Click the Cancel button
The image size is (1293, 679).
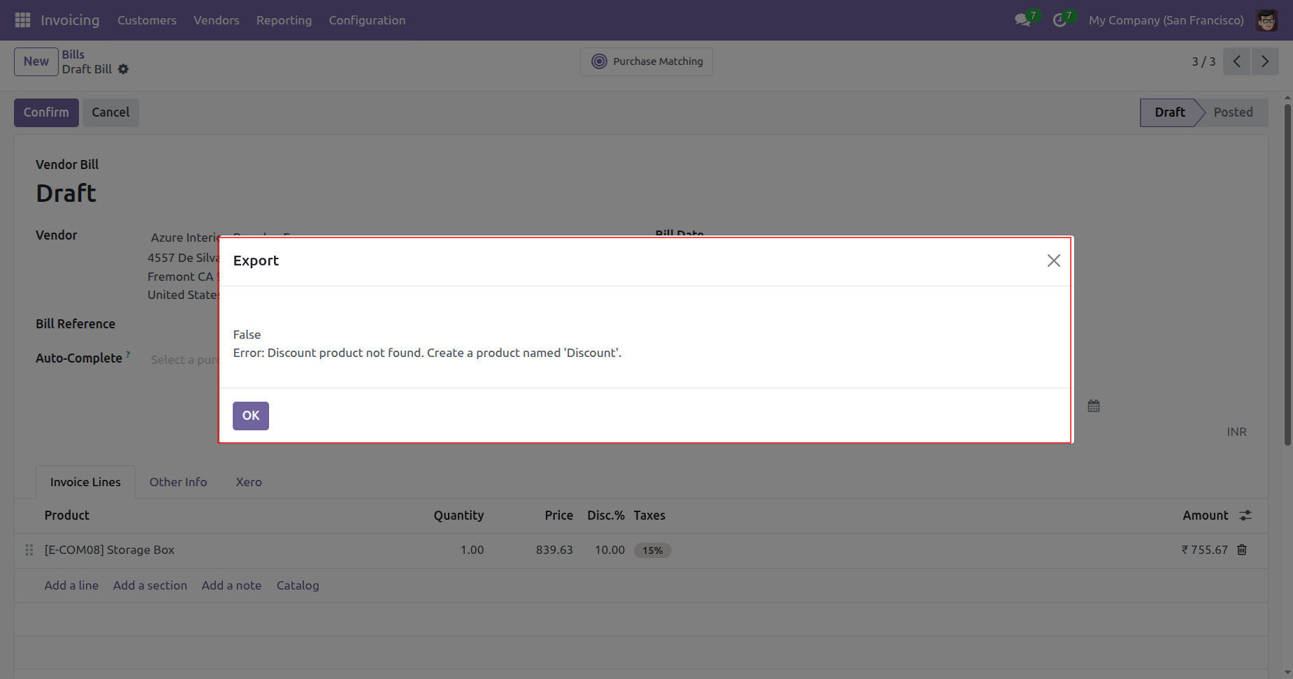(x=110, y=112)
